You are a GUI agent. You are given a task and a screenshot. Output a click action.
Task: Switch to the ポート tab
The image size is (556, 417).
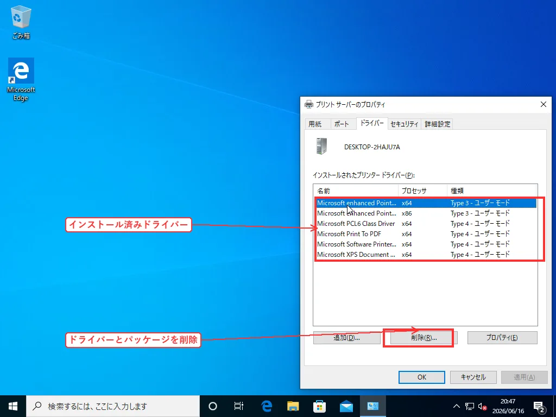[342, 124]
